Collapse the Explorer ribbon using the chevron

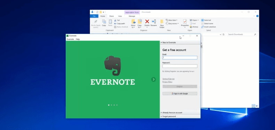[254, 16]
